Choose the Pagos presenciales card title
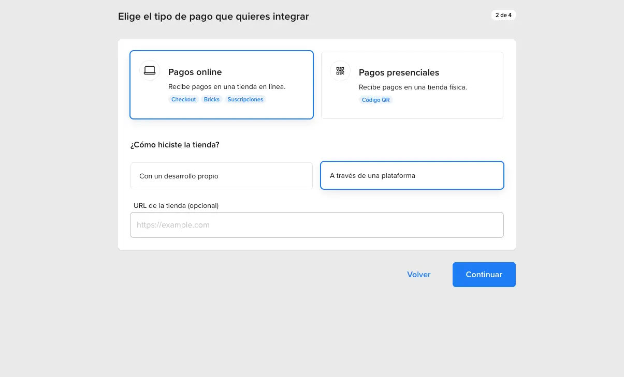624x377 pixels. 399,72
